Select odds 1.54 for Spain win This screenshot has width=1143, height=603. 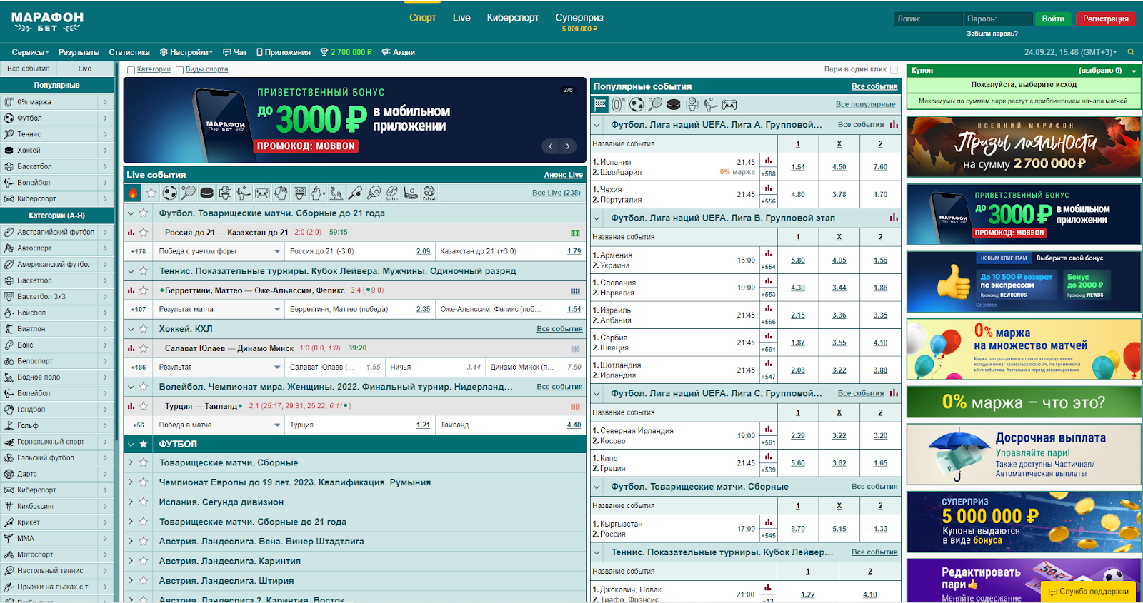798,167
